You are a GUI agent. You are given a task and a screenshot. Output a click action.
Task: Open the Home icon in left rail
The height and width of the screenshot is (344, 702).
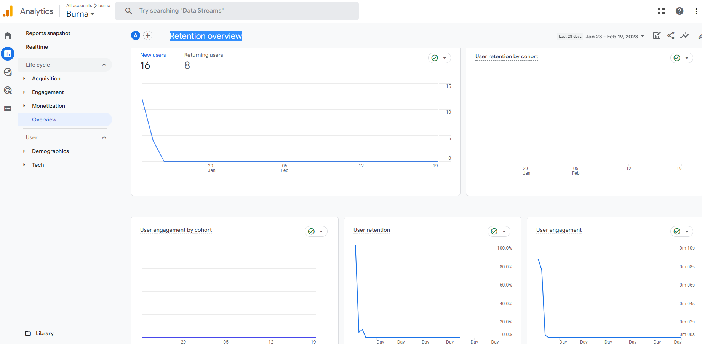pos(8,36)
